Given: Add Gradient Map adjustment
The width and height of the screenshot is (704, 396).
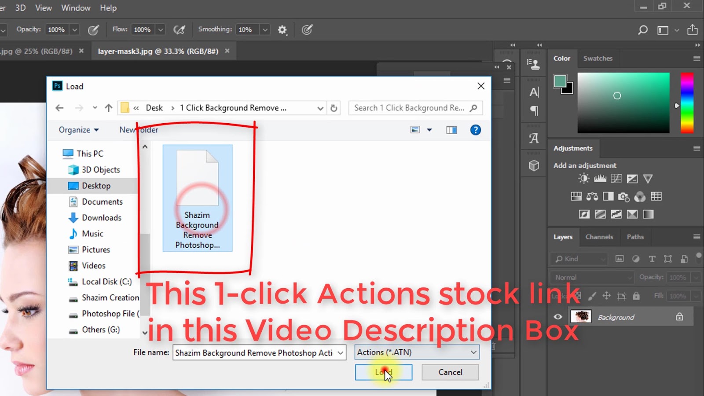Looking at the screenshot, I should pyautogui.click(x=648, y=214).
